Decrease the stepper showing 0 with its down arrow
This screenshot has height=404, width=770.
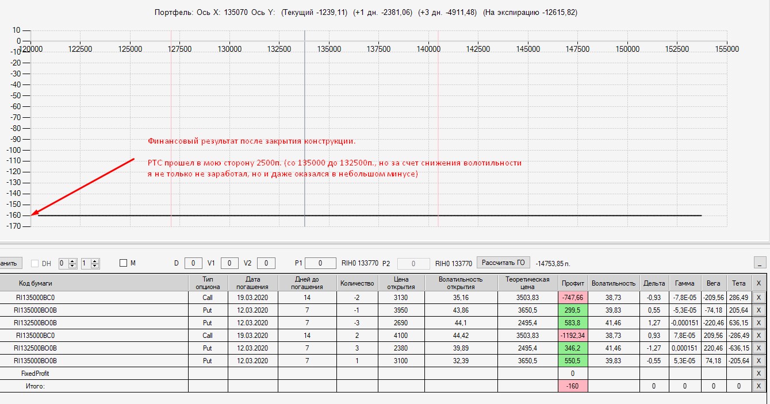click(x=72, y=266)
